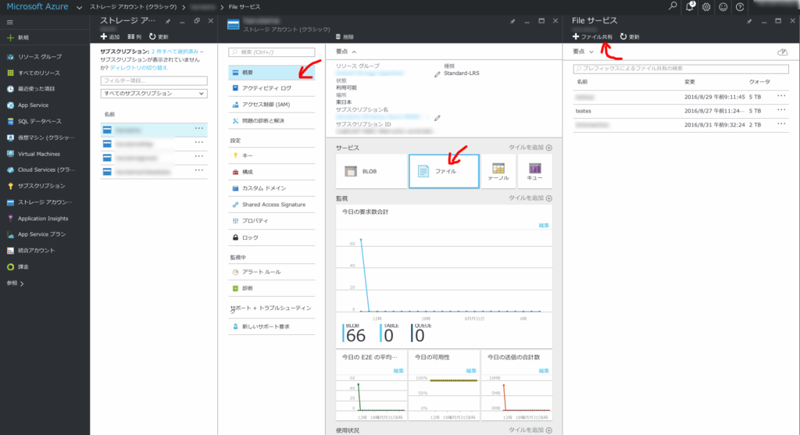Screen dimensions: 800x435
Task: Open the search magnifier in top bar
Action: pos(673,6)
